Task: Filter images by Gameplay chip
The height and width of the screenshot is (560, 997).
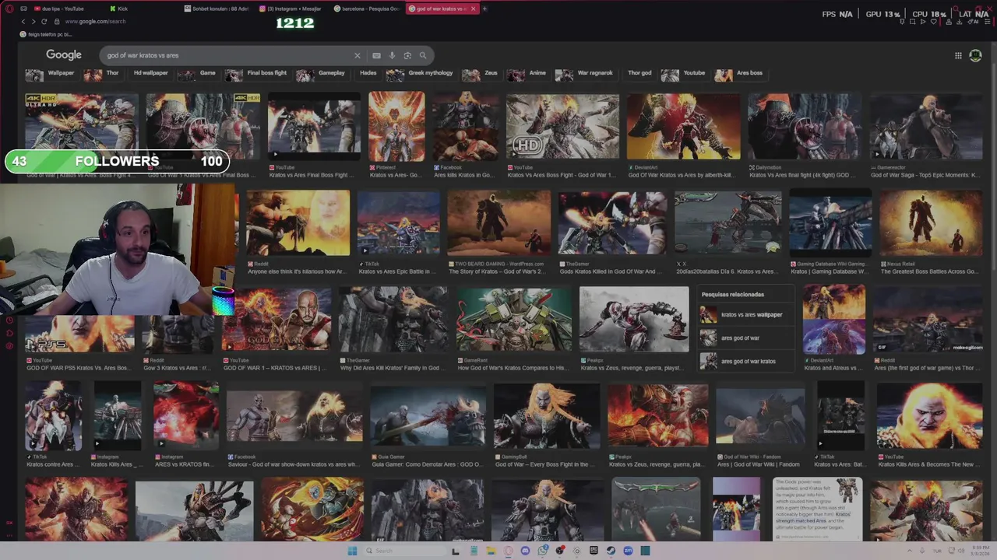Action: click(x=322, y=73)
